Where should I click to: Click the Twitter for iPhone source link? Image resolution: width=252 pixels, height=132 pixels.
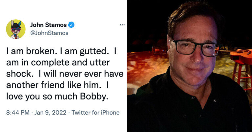(95, 113)
